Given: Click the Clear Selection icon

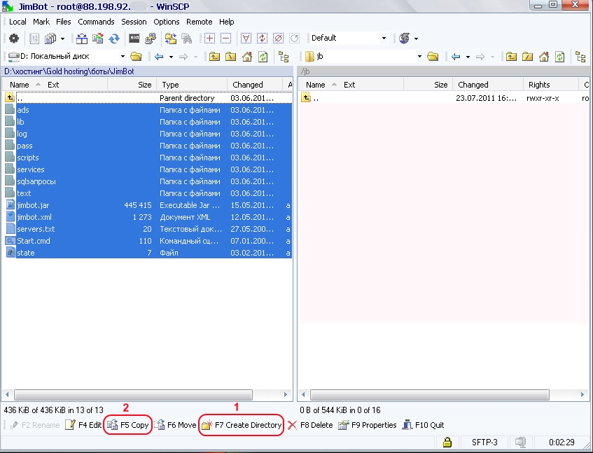Looking at the screenshot, I should click(279, 39).
